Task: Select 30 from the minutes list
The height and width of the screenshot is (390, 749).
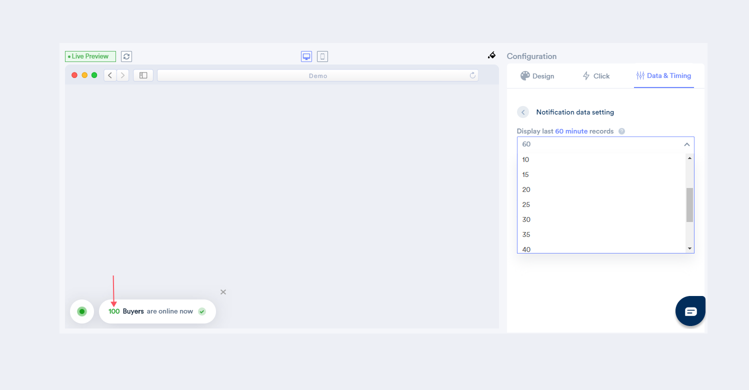Action: 602,219
